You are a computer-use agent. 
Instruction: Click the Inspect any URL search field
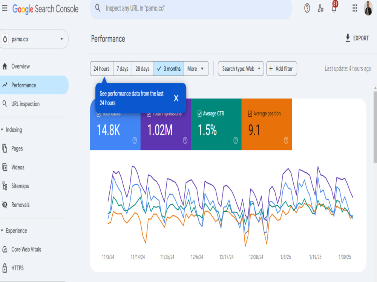tap(191, 8)
